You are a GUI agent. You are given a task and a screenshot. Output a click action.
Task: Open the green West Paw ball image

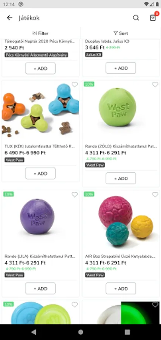(117, 107)
